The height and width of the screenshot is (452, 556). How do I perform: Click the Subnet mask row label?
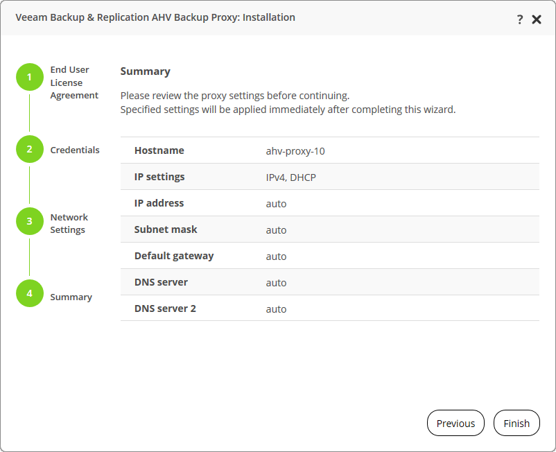coord(166,229)
